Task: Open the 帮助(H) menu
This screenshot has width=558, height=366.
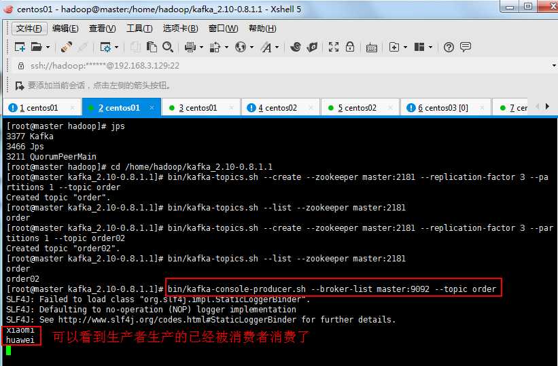Action: [262, 29]
